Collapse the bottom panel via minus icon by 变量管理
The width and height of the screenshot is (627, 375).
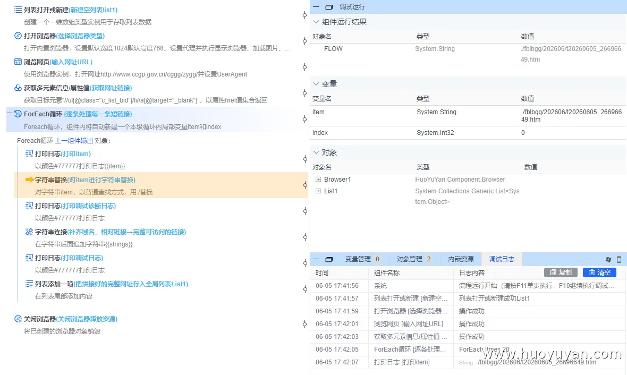point(316,259)
